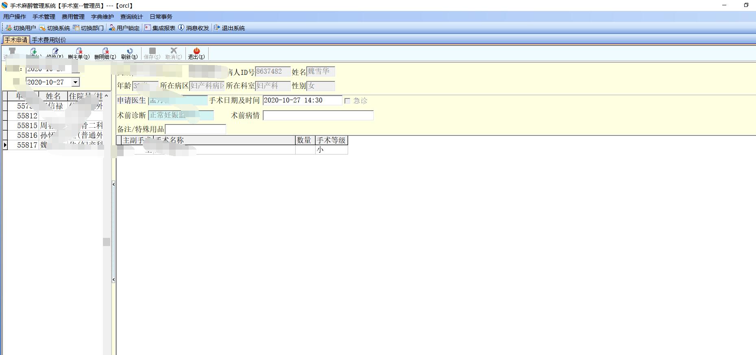756x355 pixels.
Task: Open the 2020-10-27 date dropdown arrow
Action: pos(75,82)
